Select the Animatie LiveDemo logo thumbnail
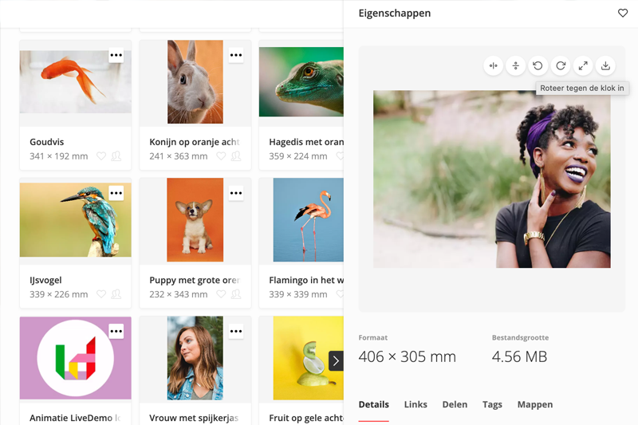This screenshot has height=425, width=638. point(75,358)
